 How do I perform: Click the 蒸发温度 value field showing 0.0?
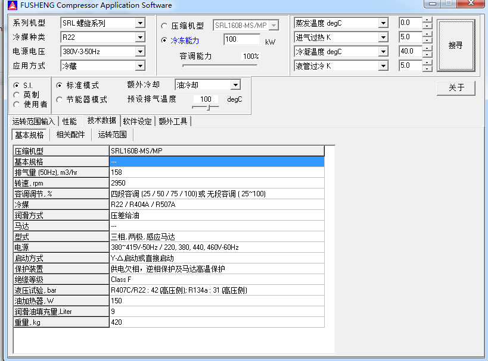pyautogui.click(x=410, y=23)
